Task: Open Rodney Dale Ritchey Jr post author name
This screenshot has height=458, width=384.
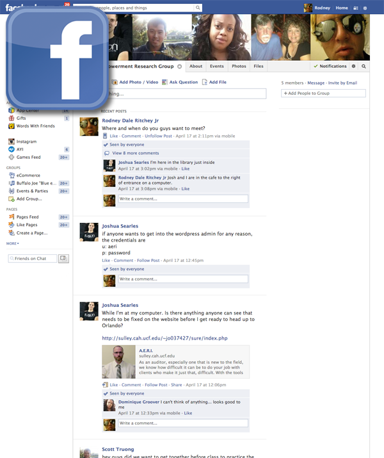Action: [x=130, y=120]
